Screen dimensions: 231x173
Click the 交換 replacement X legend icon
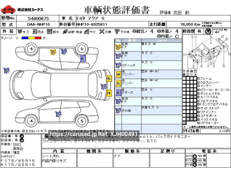102,32
